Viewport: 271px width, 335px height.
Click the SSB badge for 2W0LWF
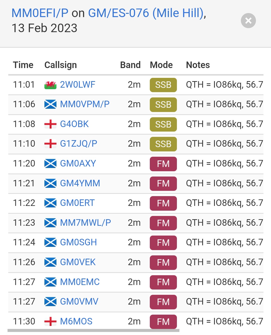point(163,85)
